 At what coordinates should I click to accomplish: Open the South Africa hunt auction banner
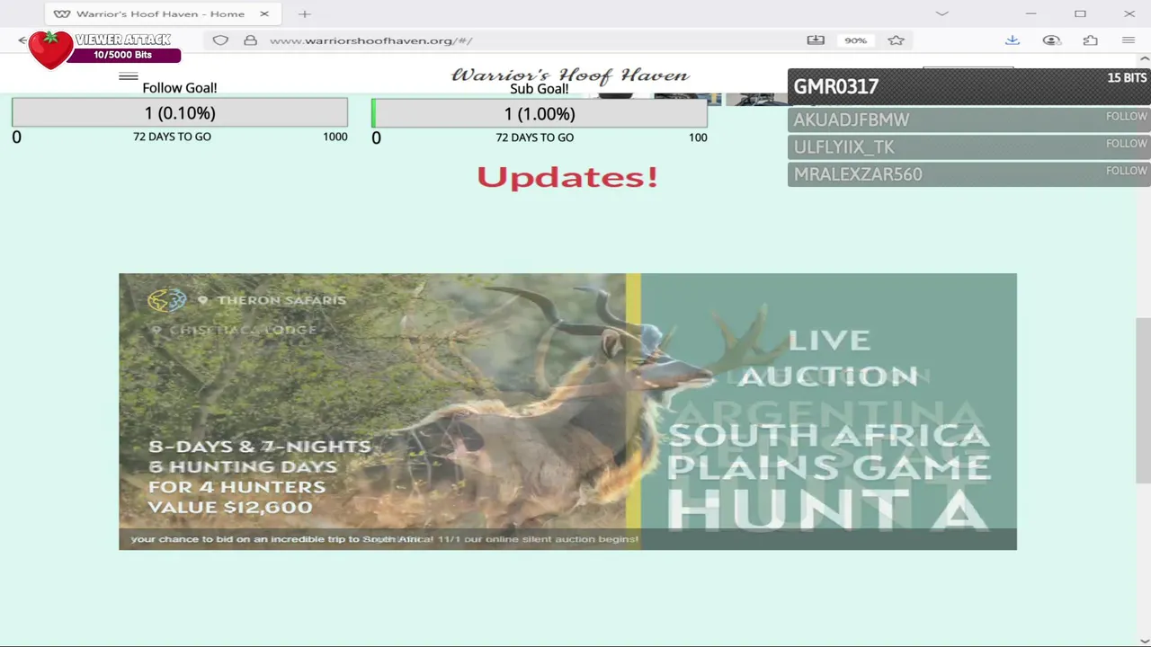[x=567, y=412]
